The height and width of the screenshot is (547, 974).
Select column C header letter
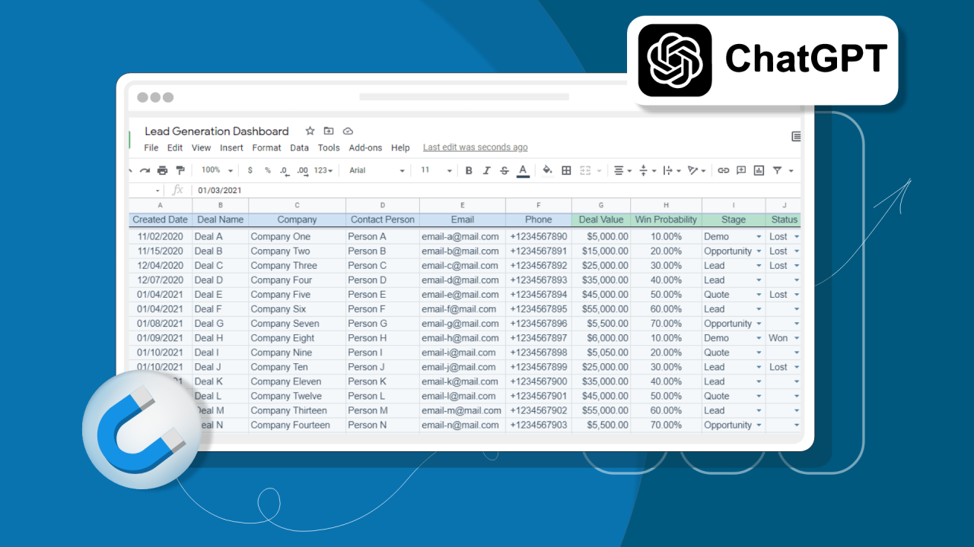click(297, 205)
